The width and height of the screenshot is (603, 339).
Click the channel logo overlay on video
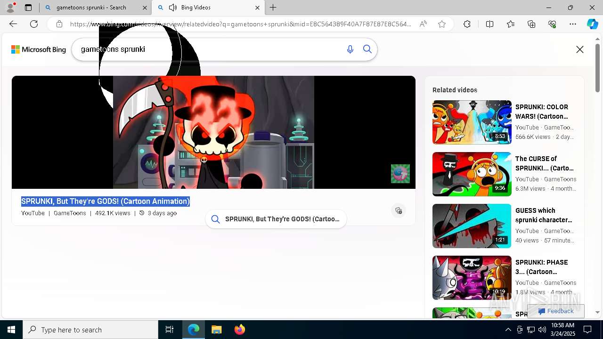(x=400, y=174)
